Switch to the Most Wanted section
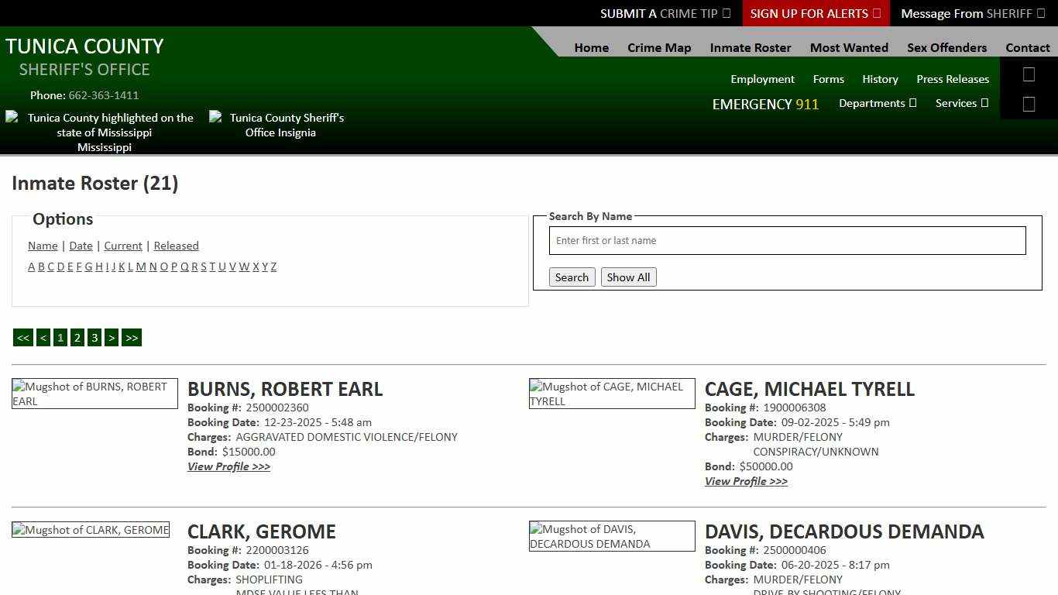This screenshot has width=1058, height=595. pyautogui.click(x=849, y=47)
